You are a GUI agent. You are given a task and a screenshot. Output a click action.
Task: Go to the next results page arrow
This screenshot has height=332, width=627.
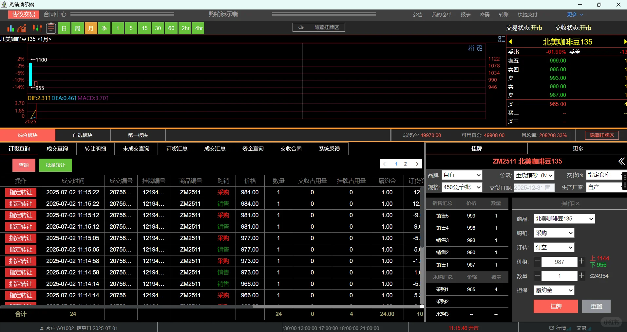417,164
